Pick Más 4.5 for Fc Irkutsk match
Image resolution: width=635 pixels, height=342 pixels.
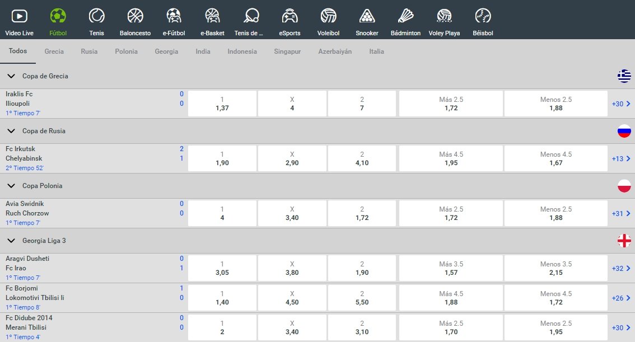(x=450, y=158)
